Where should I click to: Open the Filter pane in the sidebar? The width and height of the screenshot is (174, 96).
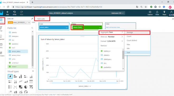1,29
